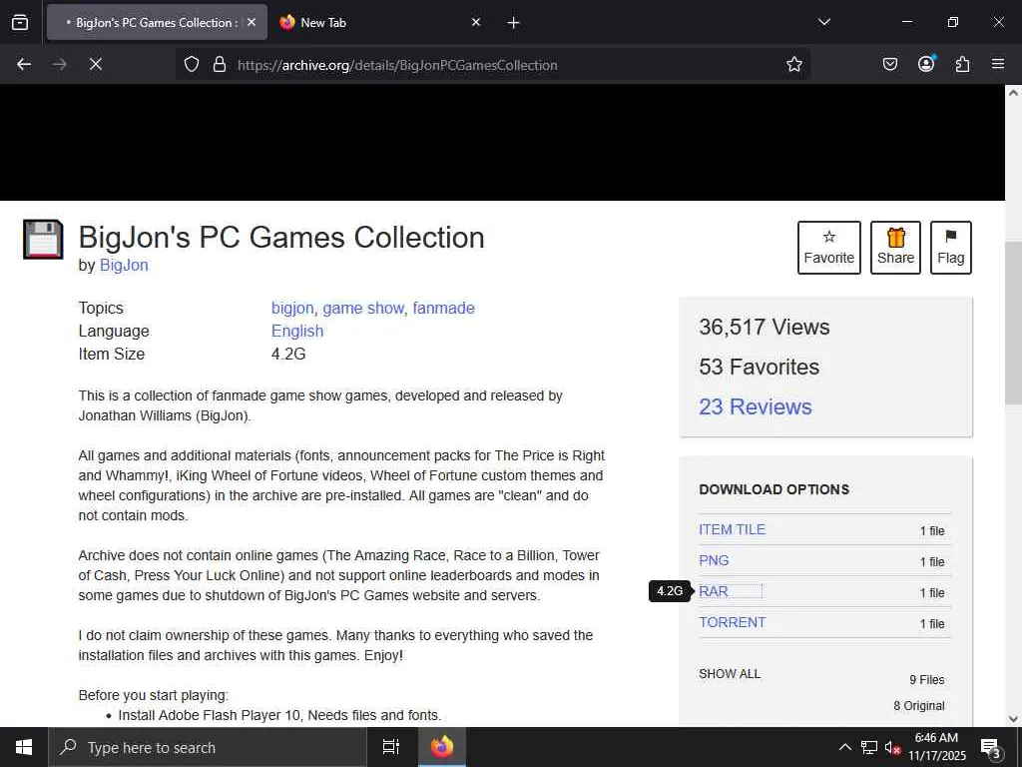Open the game show topic link
Screen dimensions: 1022x767
[363, 308]
